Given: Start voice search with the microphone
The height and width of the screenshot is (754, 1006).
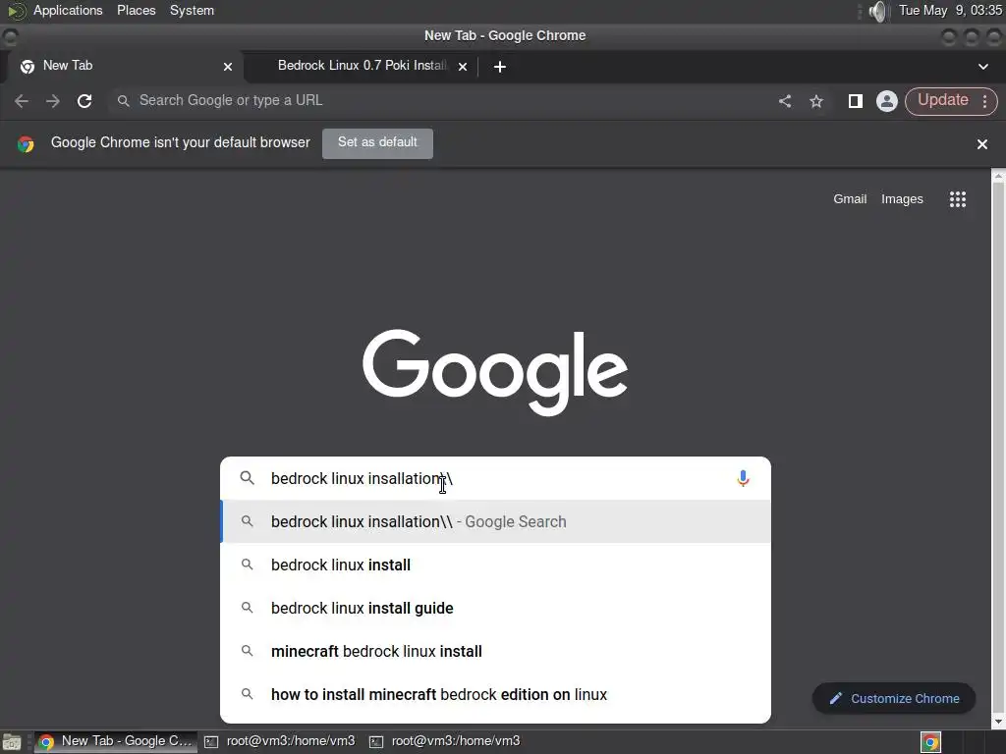Looking at the screenshot, I should (x=743, y=478).
